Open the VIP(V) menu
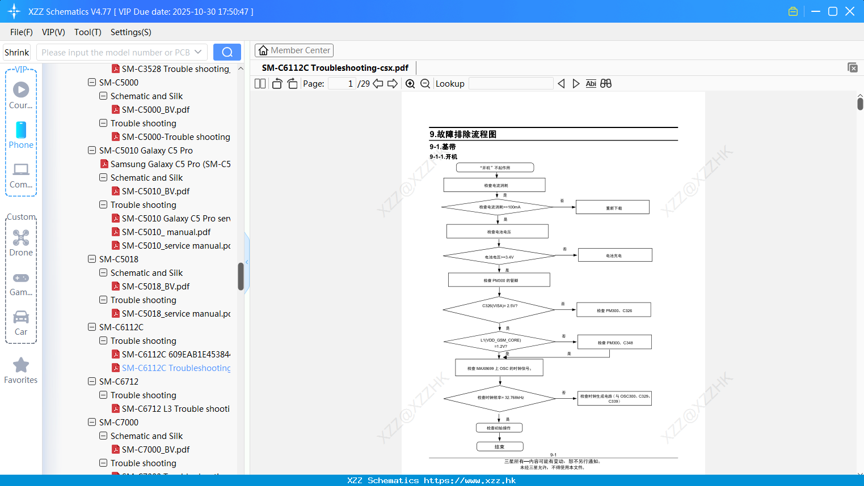 [x=53, y=32]
